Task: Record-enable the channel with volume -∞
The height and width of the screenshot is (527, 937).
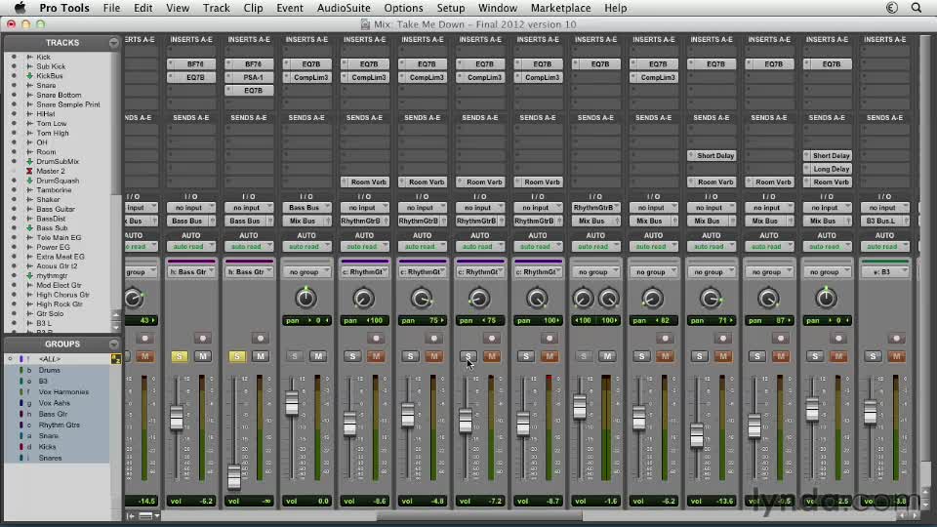Action: 260,339
